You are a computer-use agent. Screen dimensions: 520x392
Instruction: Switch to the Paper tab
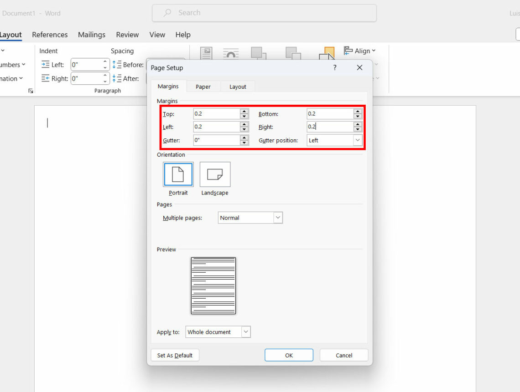pos(203,86)
